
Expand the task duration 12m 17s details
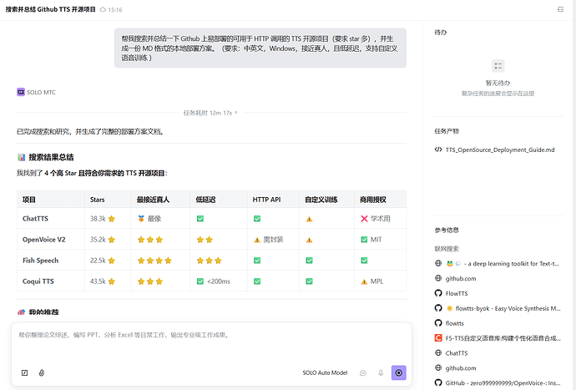tap(210, 113)
